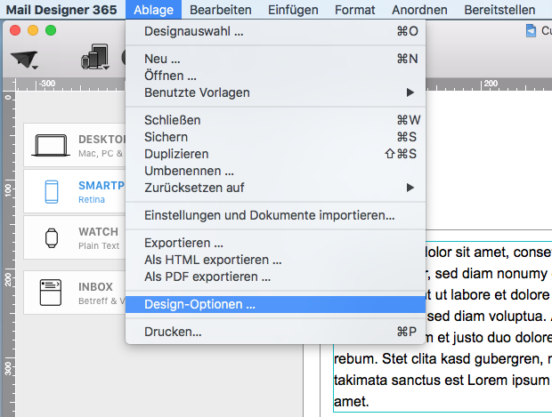Screen dimensions: 552x417
Task: Choose Schließen from Ablage menu
Action: click(x=275, y=120)
